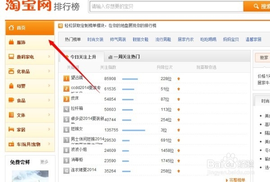Expand the 食品 submenu chevron
270x182 pixels.
click(x=49, y=100)
